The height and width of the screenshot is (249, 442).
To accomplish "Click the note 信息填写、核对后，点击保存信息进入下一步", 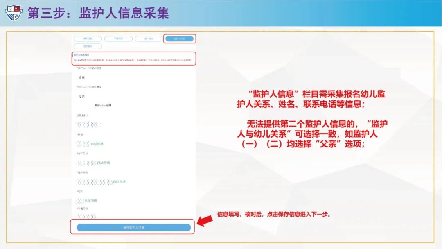I will [274, 214].
